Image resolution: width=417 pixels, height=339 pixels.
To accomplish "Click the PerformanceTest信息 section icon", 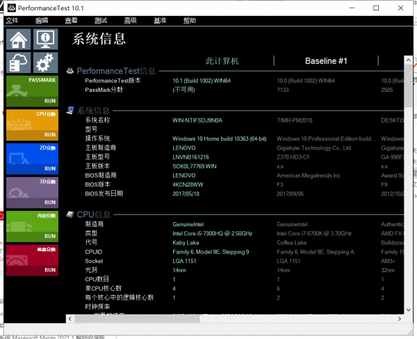I will click(70, 71).
